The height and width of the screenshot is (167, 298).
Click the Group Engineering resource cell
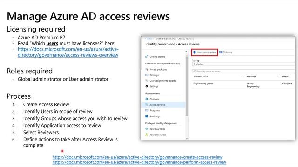click(253, 85)
